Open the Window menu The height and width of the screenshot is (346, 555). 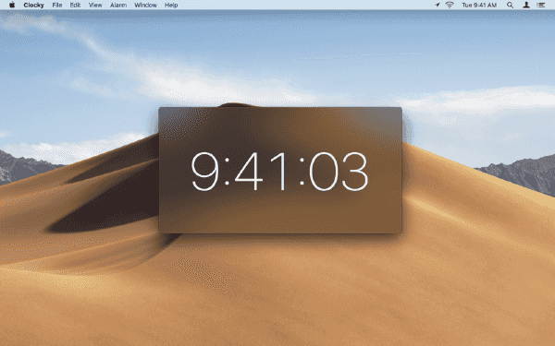(x=145, y=5)
